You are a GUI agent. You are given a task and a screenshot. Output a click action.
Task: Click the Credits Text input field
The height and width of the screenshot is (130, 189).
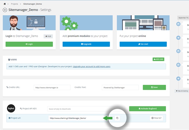tap(120, 88)
